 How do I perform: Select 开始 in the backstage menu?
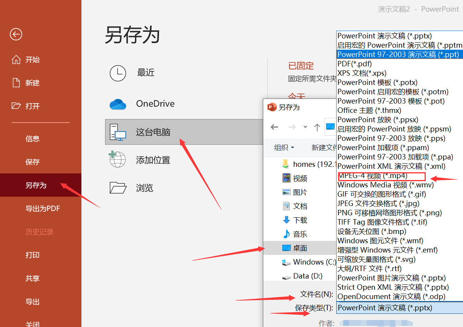point(33,60)
